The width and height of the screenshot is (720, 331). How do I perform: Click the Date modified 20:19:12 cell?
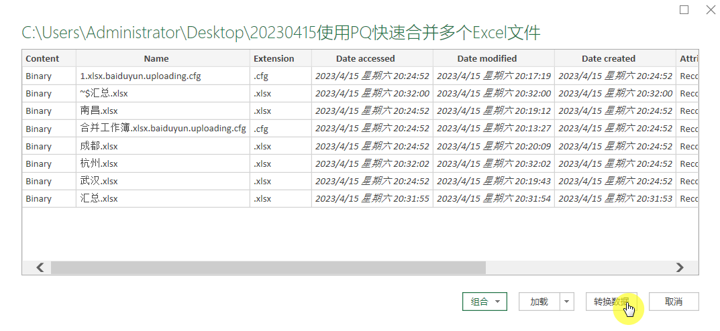493,111
